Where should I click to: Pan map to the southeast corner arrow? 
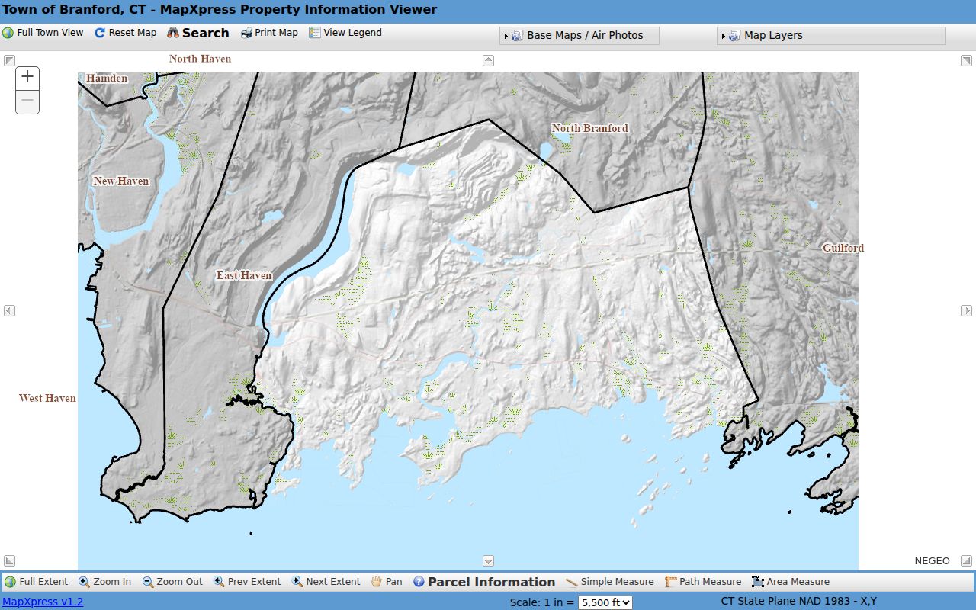966,561
